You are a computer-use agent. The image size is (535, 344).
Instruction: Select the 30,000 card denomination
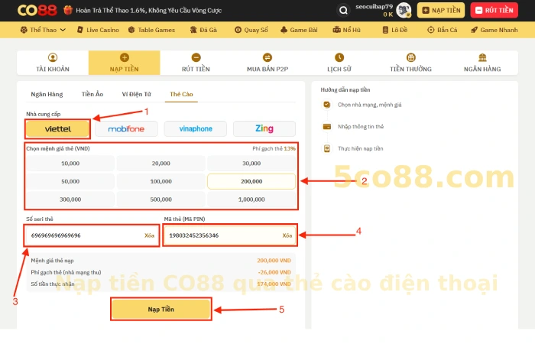tap(251, 164)
